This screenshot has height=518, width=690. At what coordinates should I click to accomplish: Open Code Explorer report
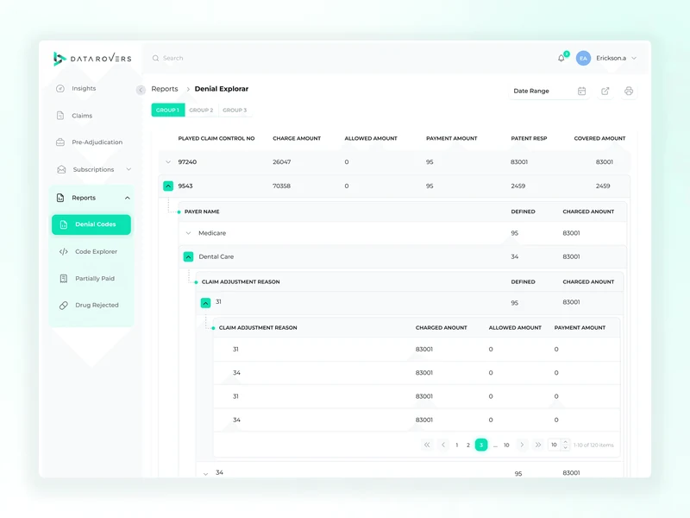96,251
